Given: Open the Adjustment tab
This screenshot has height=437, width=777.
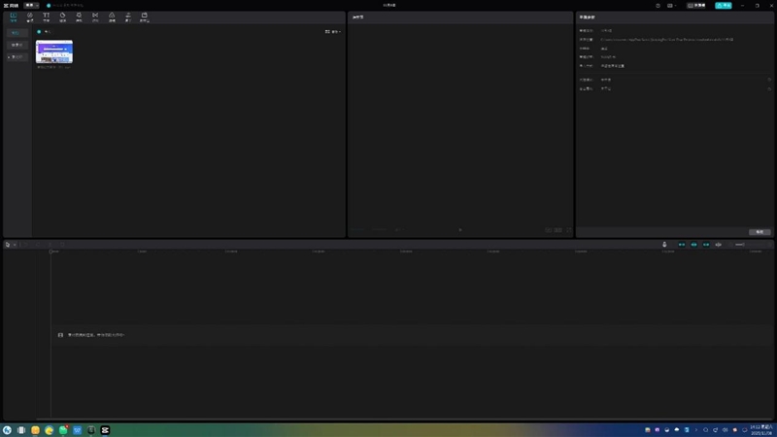Looking at the screenshot, I should tap(128, 17).
